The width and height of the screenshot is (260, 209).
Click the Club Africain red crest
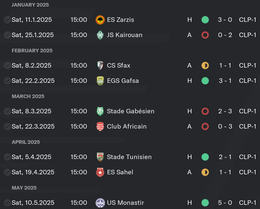tap(100, 126)
